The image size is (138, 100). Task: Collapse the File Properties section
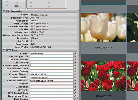(4, 11)
